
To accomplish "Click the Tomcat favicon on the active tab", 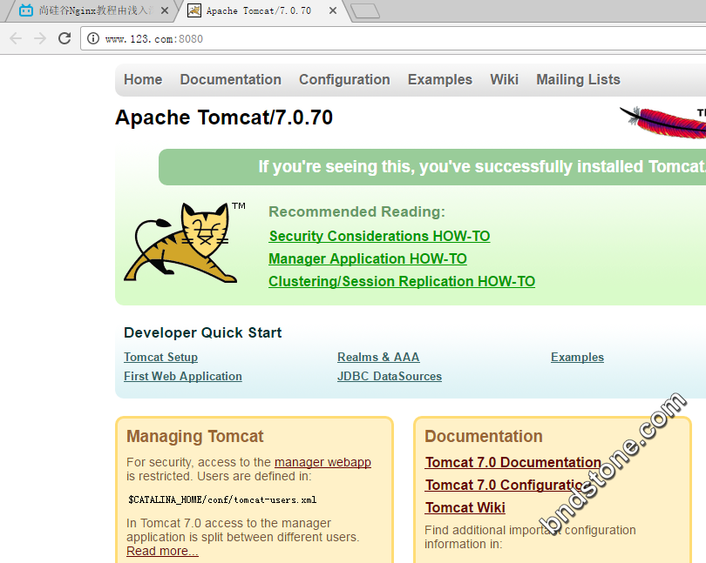I will (x=194, y=10).
